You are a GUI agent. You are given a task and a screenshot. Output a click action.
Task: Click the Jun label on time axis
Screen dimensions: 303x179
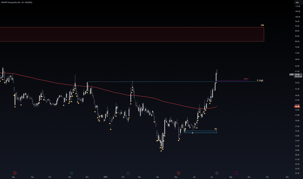(x=194, y=177)
